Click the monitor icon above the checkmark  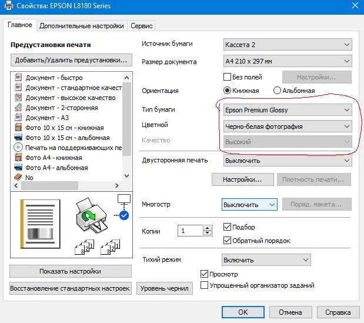click(x=124, y=199)
